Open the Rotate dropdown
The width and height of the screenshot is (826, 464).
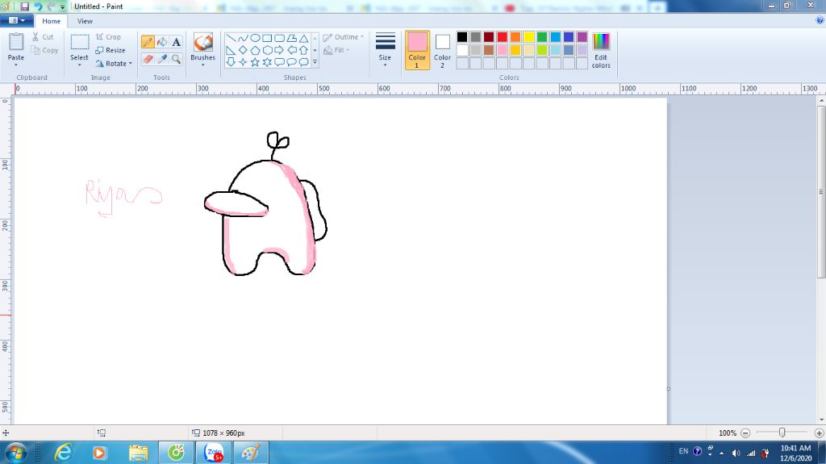pyautogui.click(x=114, y=63)
